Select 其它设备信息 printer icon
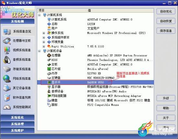This screenshot has width=178, height=139. pos(7,88)
